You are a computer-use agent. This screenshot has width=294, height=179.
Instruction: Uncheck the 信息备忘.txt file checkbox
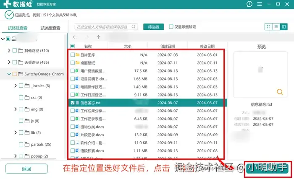point(73,103)
